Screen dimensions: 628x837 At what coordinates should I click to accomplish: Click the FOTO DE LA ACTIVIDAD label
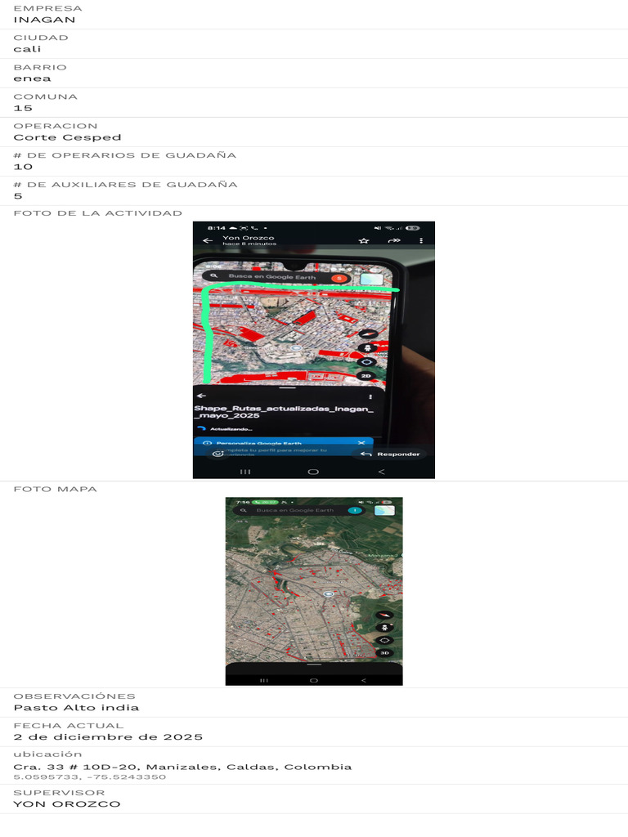[98, 213]
